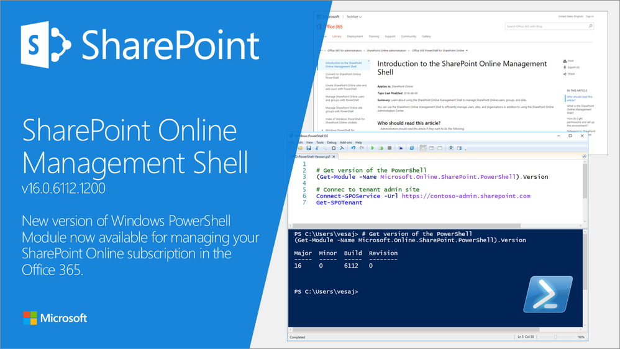Click the Cut scissors icon in ISE toolbar

(x=317, y=148)
